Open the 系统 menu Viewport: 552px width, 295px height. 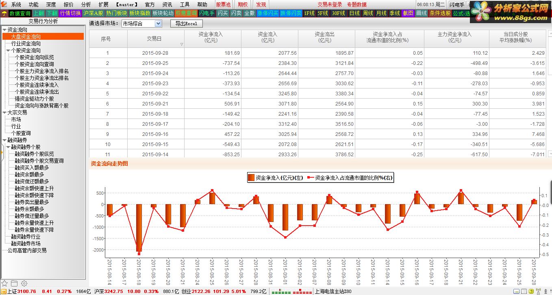(16, 4)
